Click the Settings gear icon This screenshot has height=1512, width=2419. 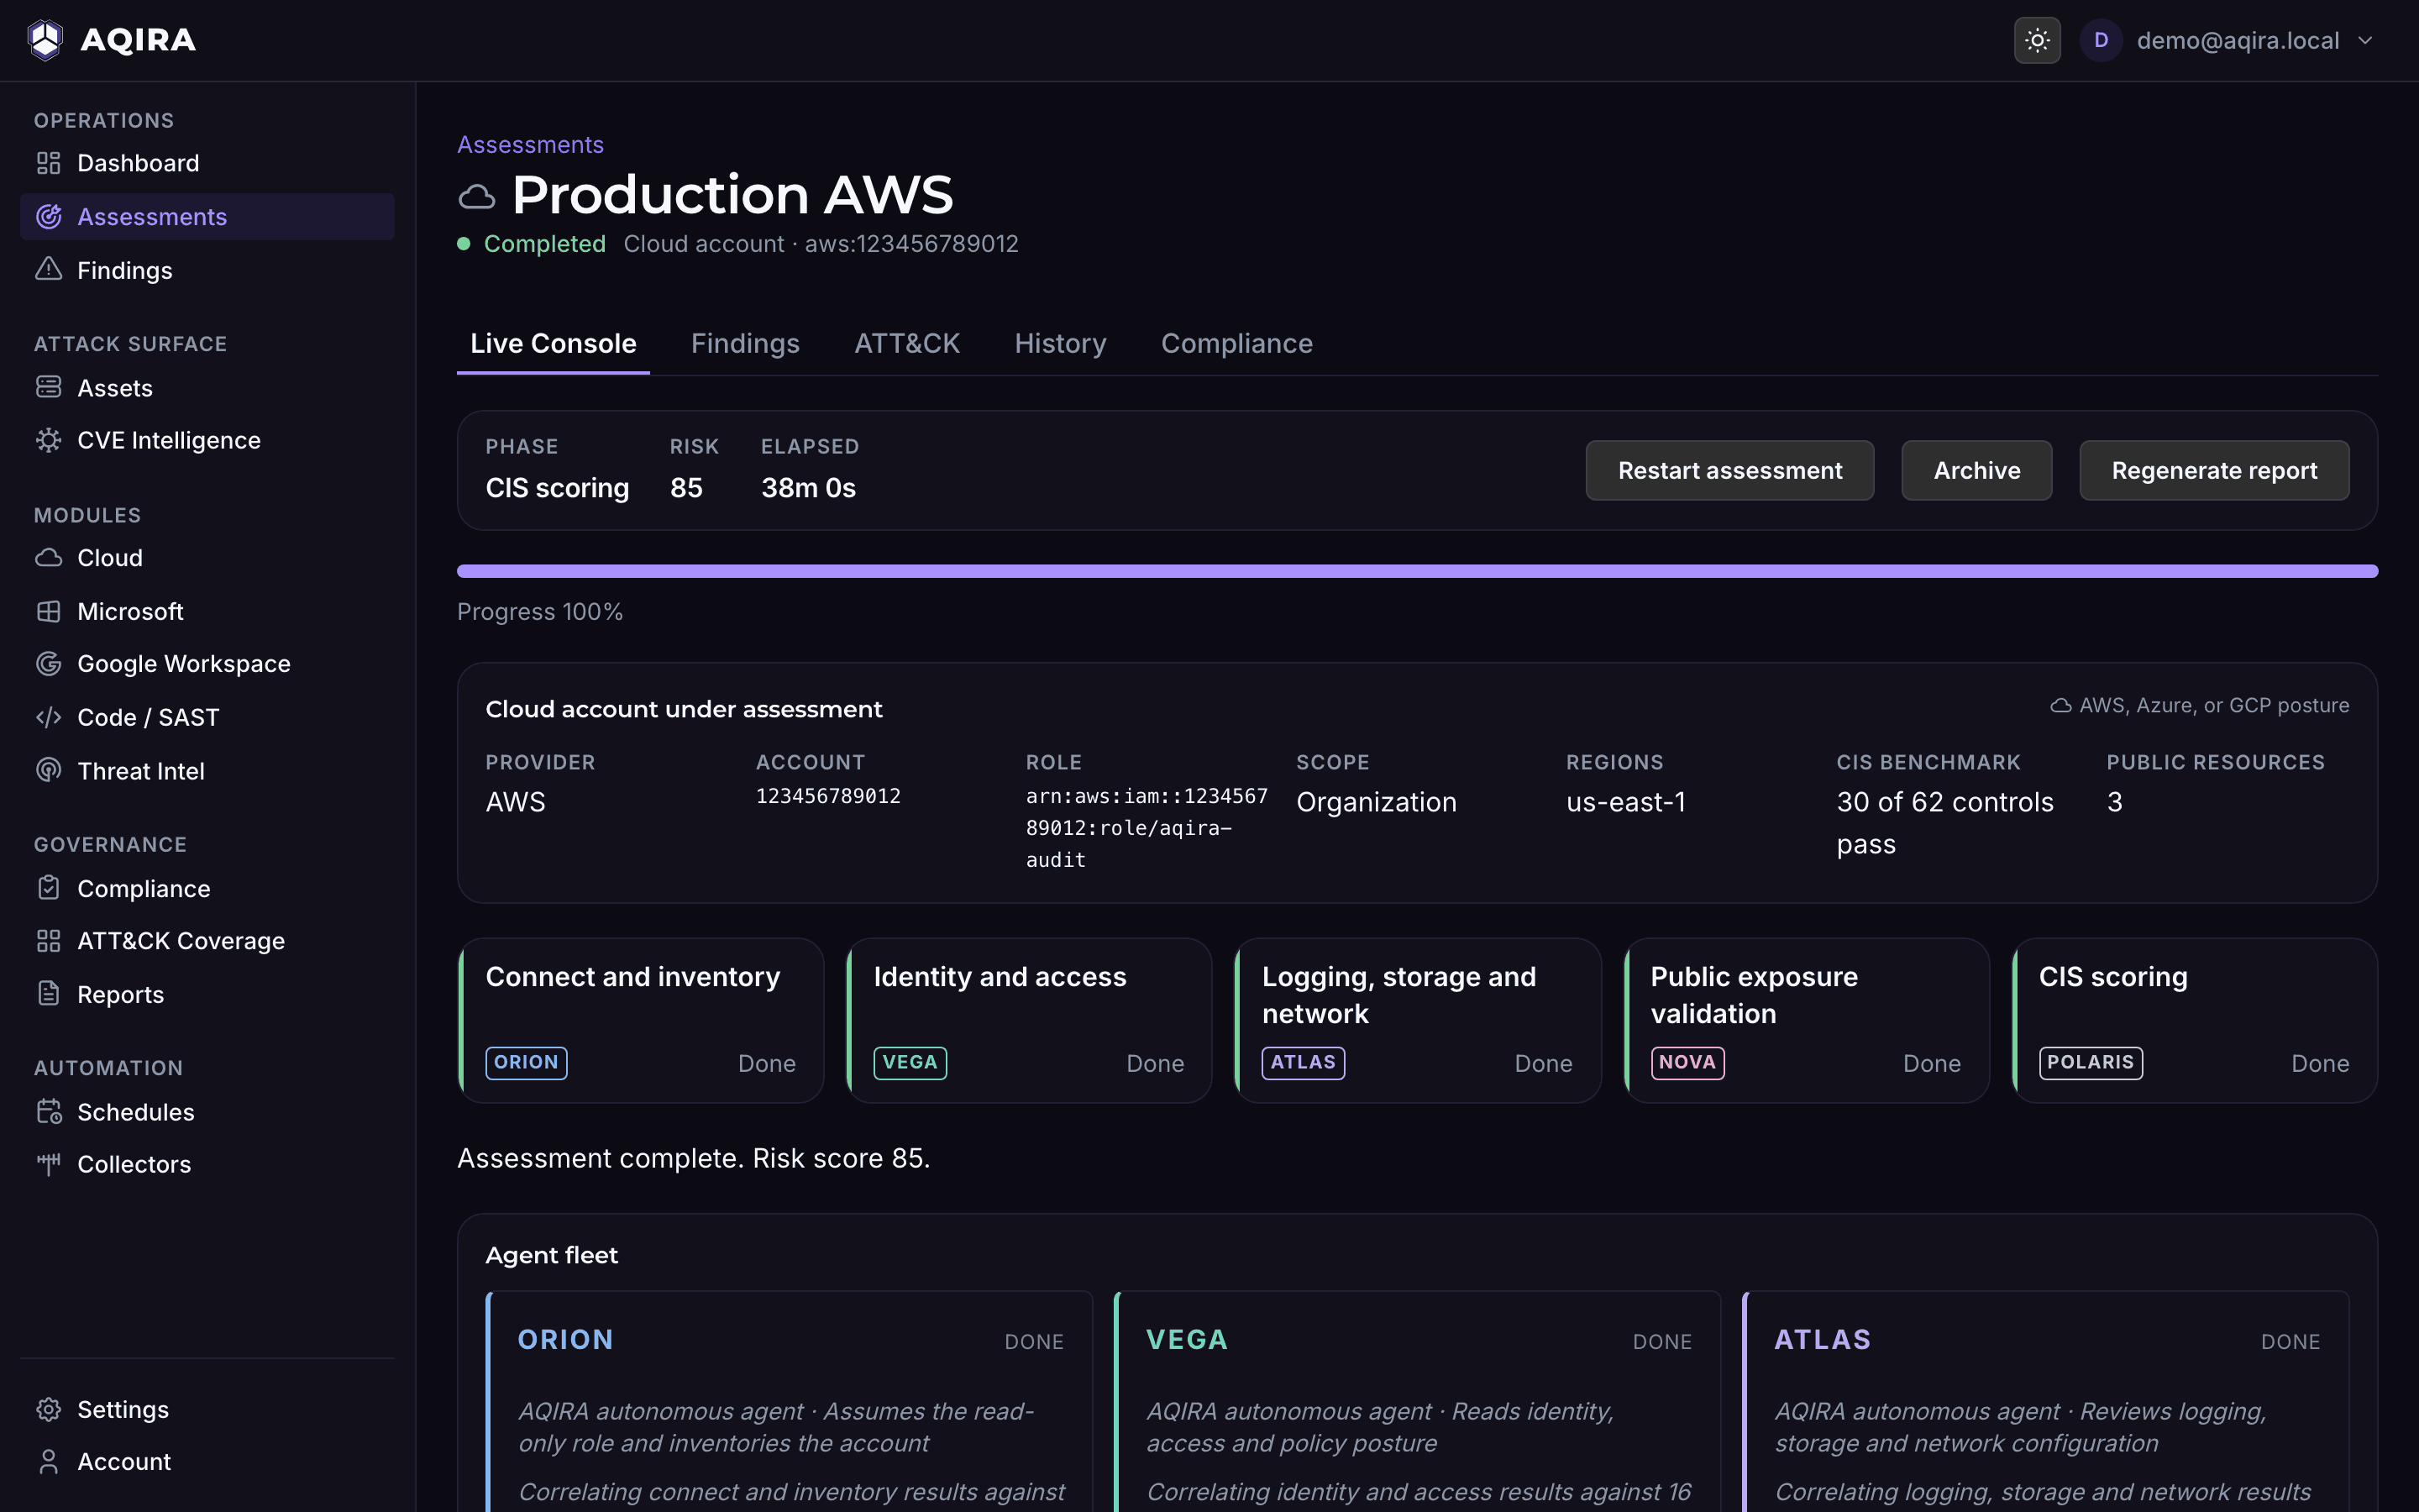pos(48,1409)
